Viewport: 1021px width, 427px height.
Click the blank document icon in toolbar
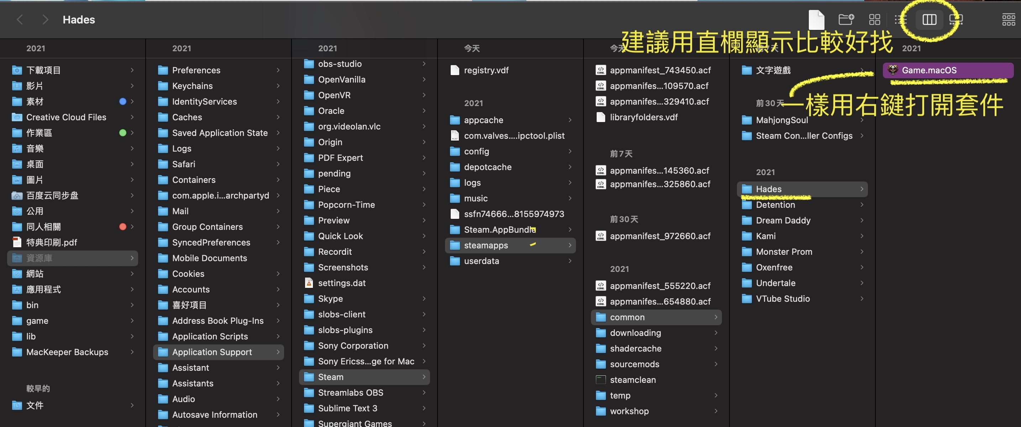817,20
